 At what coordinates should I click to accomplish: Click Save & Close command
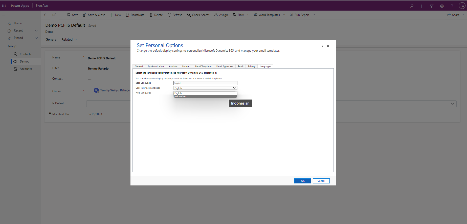(x=94, y=15)
